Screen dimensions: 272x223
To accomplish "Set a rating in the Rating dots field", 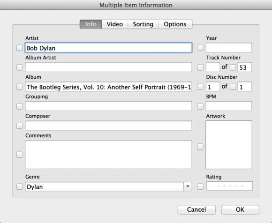I will click(x=230, y=186).
